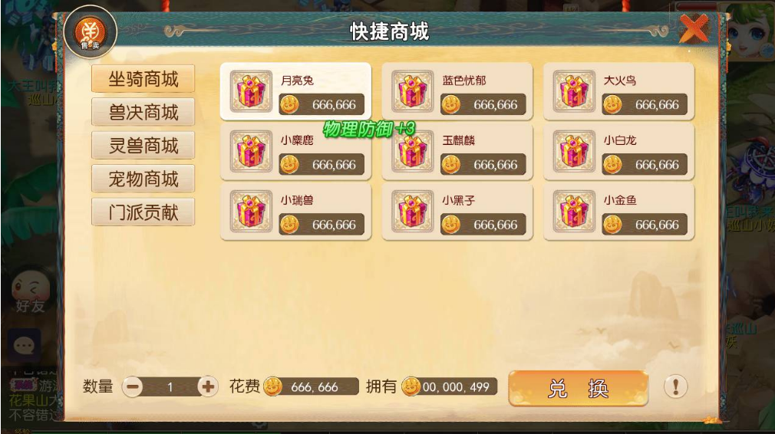This screenshot has height=434, width=775.
Task: Pick the 玉麒麟 gift box icon
Action: pos(413,151)
